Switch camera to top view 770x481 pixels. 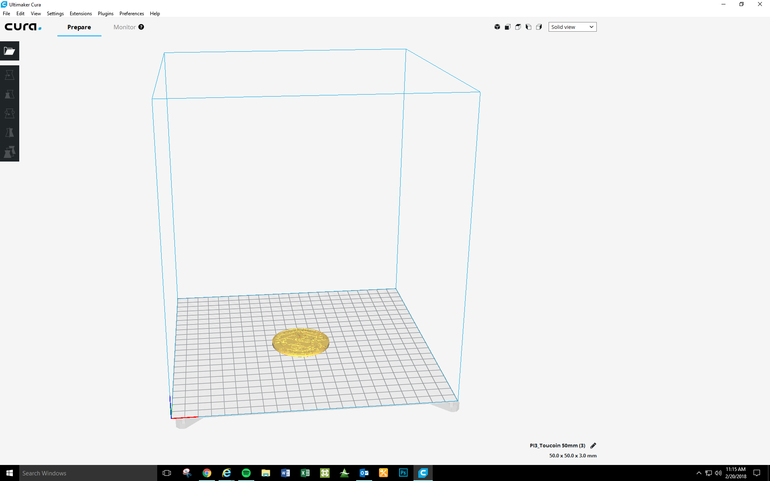[x=518, y=27]
